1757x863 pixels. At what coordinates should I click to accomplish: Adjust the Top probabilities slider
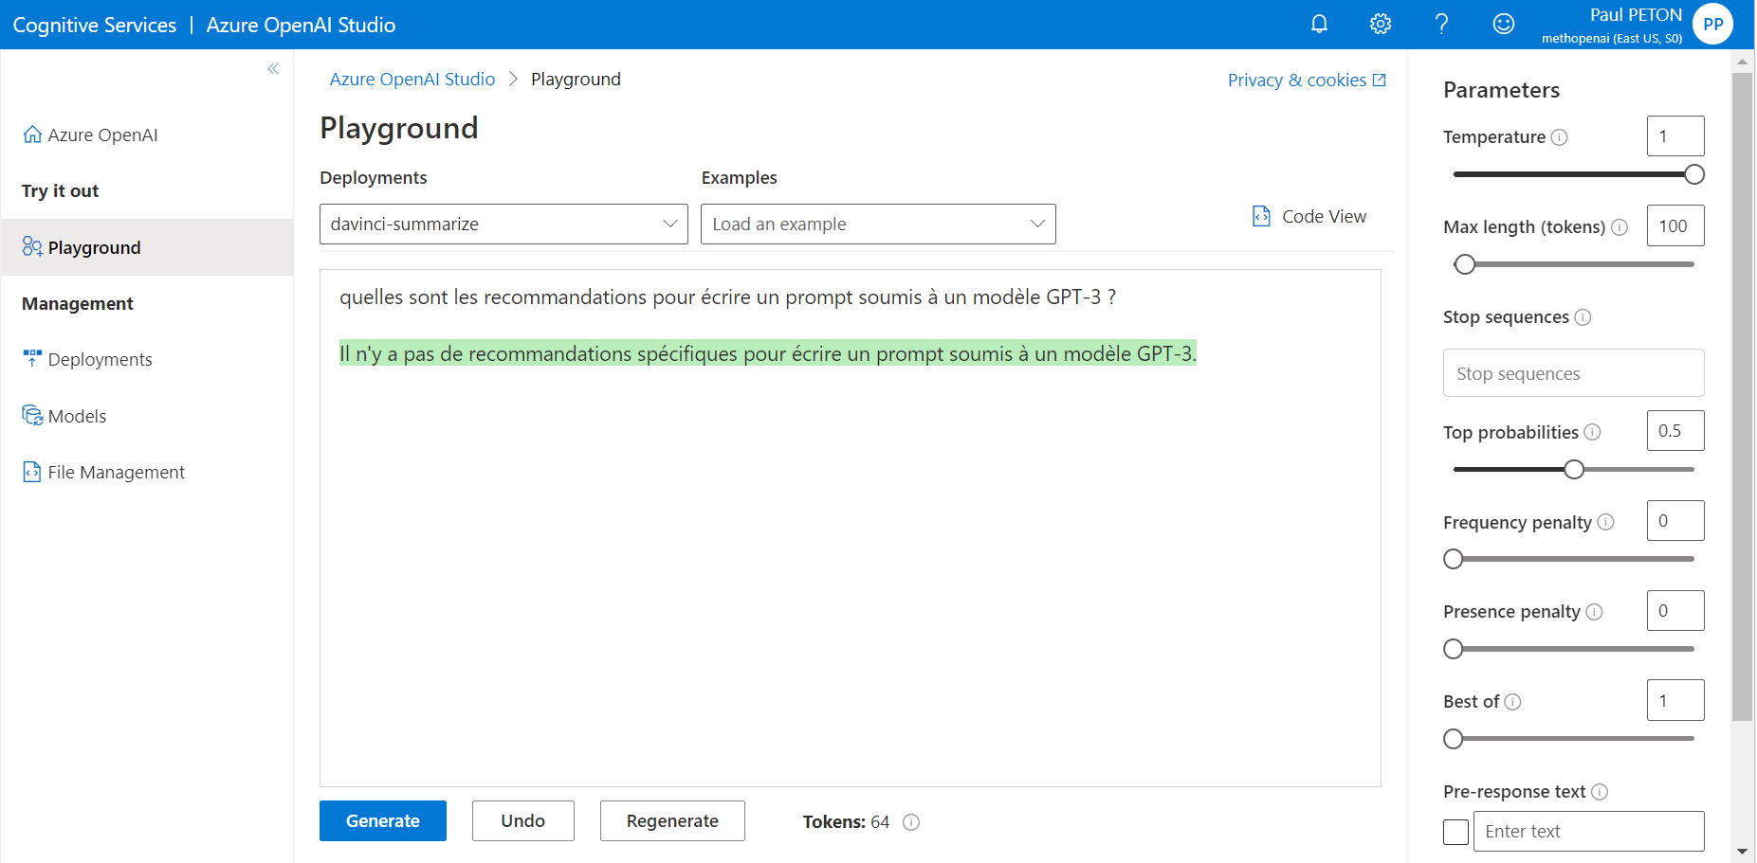click(x=1574, y=469)
